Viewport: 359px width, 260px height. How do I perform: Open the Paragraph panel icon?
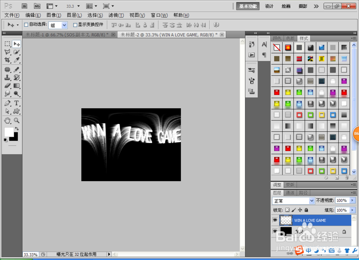pyautogui.click(x=264, y=55)
